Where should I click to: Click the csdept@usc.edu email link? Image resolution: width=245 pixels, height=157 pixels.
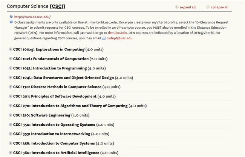click(x=119, y=38)
